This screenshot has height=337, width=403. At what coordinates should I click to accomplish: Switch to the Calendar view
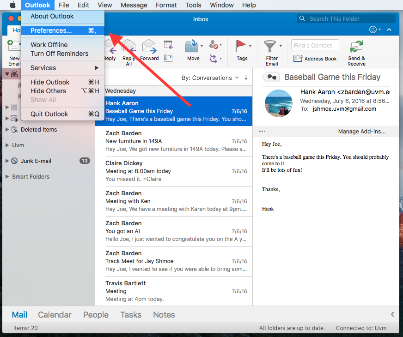tap(55, 314)
